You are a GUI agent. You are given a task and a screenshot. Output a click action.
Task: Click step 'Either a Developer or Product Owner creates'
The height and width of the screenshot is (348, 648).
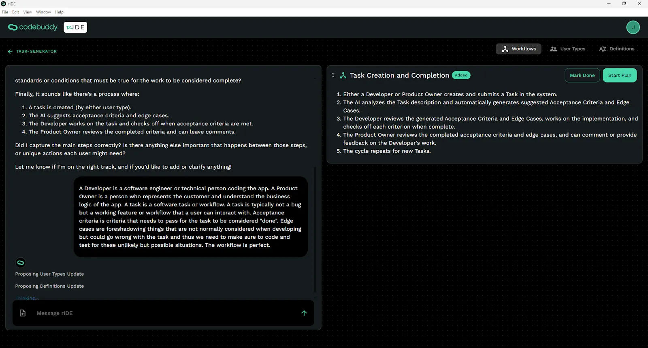coord(450,94)
